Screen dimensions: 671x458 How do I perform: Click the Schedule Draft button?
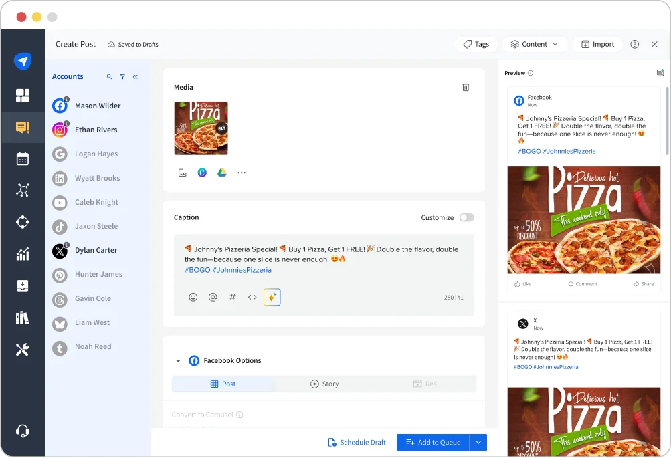click(357, 442)
